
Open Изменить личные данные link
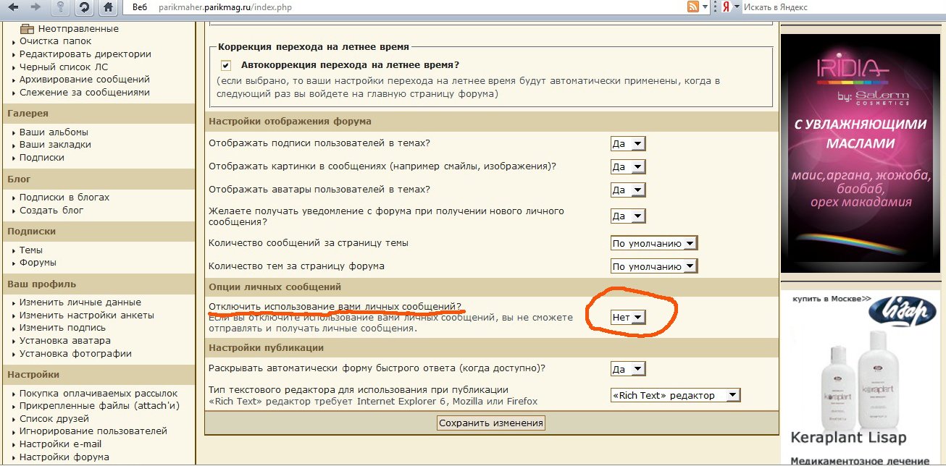80,302
